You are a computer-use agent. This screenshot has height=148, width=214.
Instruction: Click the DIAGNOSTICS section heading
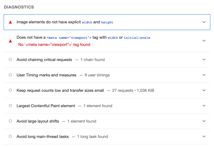19,7
